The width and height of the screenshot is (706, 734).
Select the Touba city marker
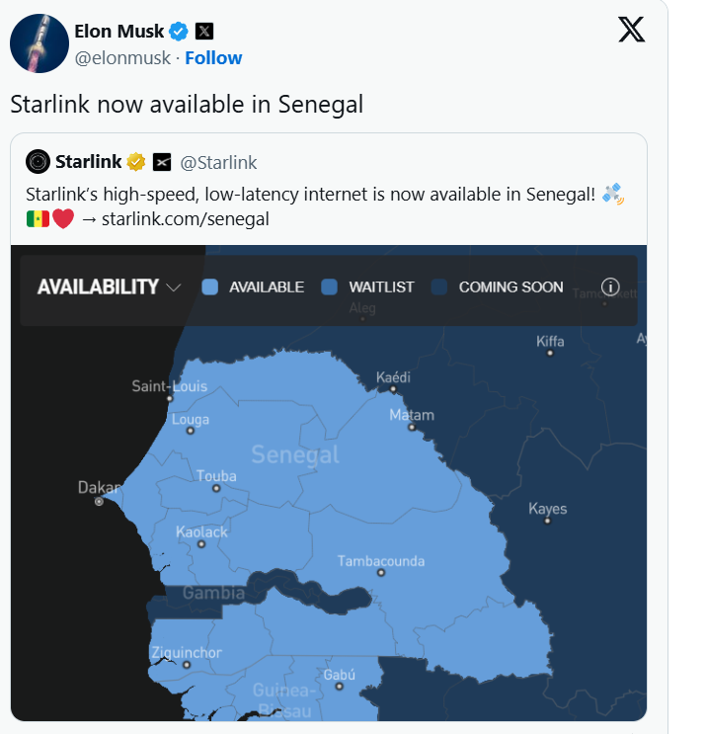coord(216,489)
